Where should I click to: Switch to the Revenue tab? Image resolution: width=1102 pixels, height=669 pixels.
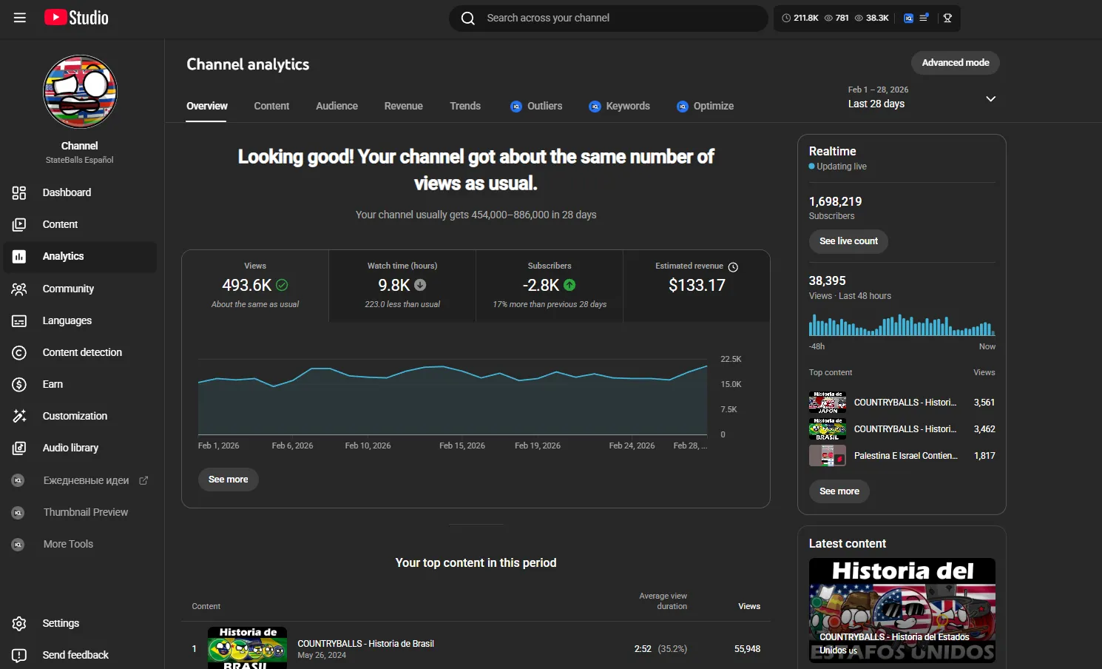pos(403,106)
